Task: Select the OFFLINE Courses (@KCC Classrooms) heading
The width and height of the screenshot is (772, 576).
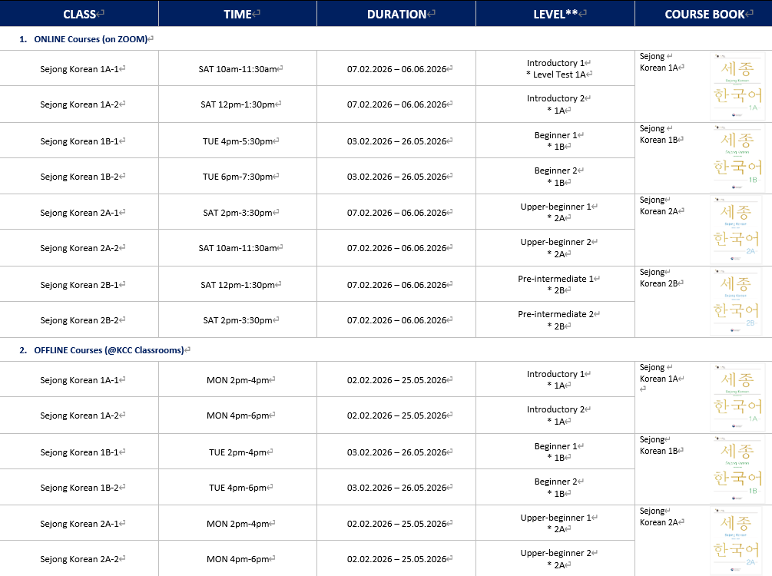Action: click(x=109, y=350)
